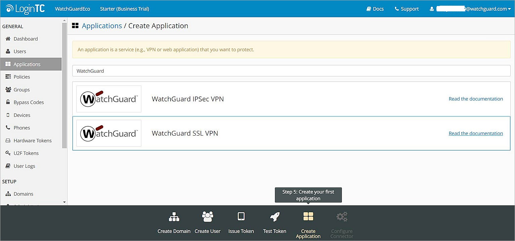The height and width of the screenshot is (241, 515).
Task: Go to Applications via the breadcrumb
Action: click(x=102, y=25)
